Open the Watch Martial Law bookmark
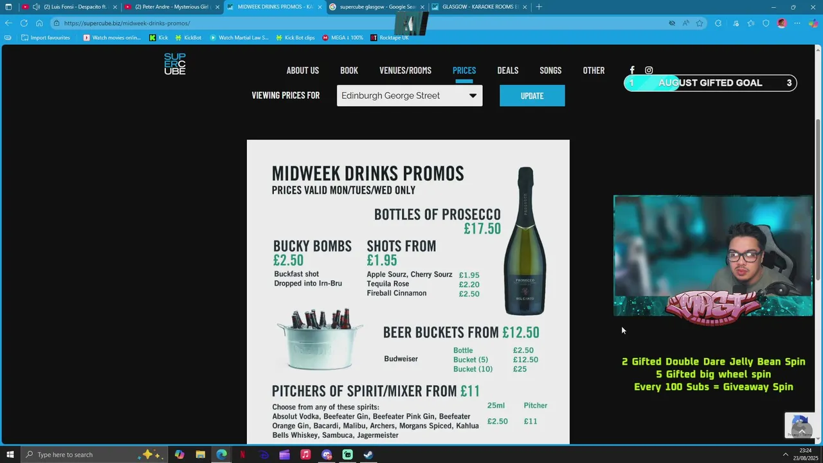 pyautogui.click(x=239, y=38)
